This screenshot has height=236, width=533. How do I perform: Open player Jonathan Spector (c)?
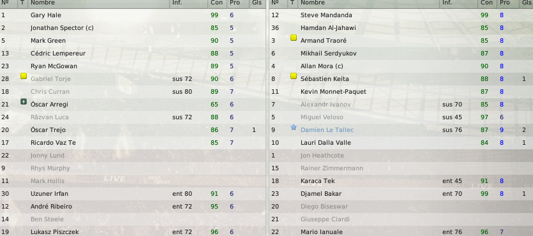[x=62, y=28]
